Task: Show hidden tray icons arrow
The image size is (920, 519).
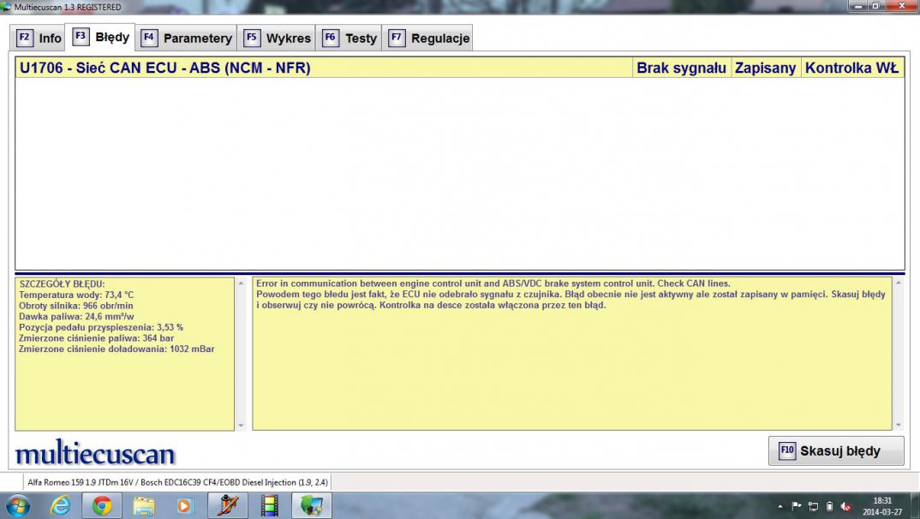Action: 780,506
